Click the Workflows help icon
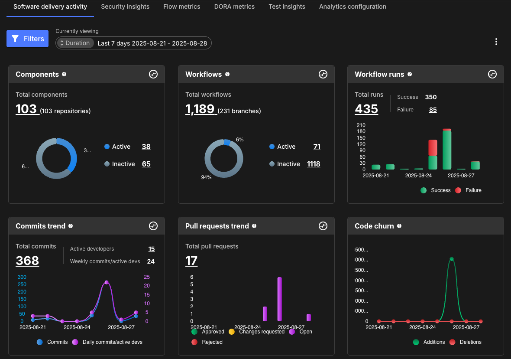The width and height of the screenshot is (511, 359). [227, 74]
